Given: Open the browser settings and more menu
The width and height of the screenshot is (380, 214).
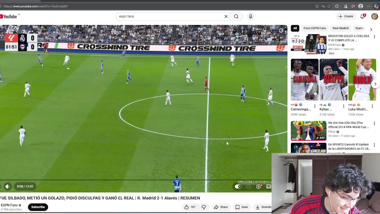Looking at the screenshot, I should (x=368, y=6).
